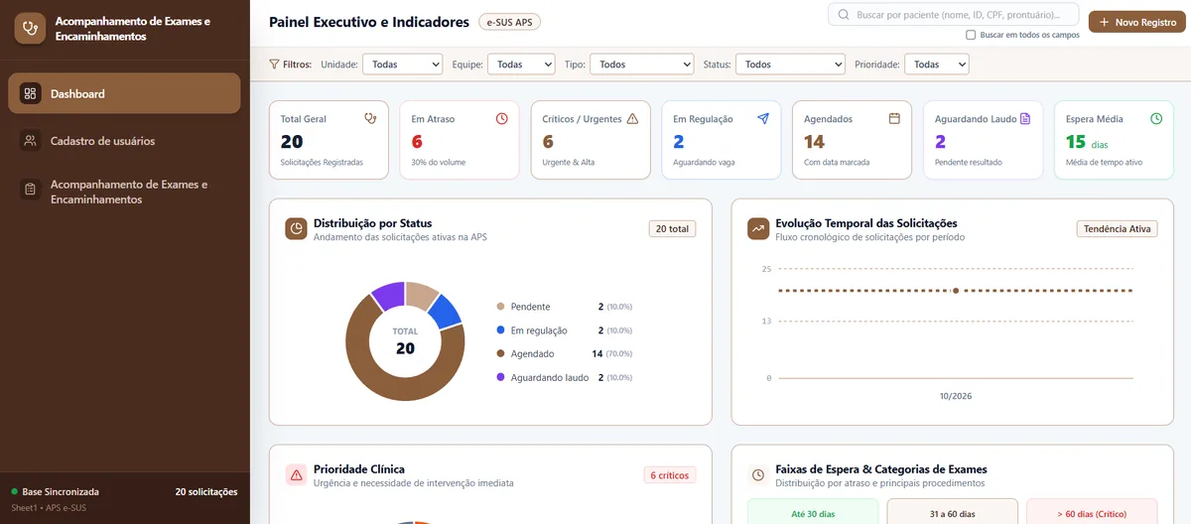Click the funnel icon beside Filtros

274,65
